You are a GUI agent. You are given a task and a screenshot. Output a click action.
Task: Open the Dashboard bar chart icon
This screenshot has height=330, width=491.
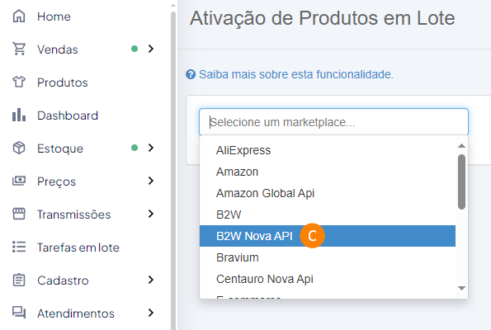pyautogui.click(x=19, y=115)
